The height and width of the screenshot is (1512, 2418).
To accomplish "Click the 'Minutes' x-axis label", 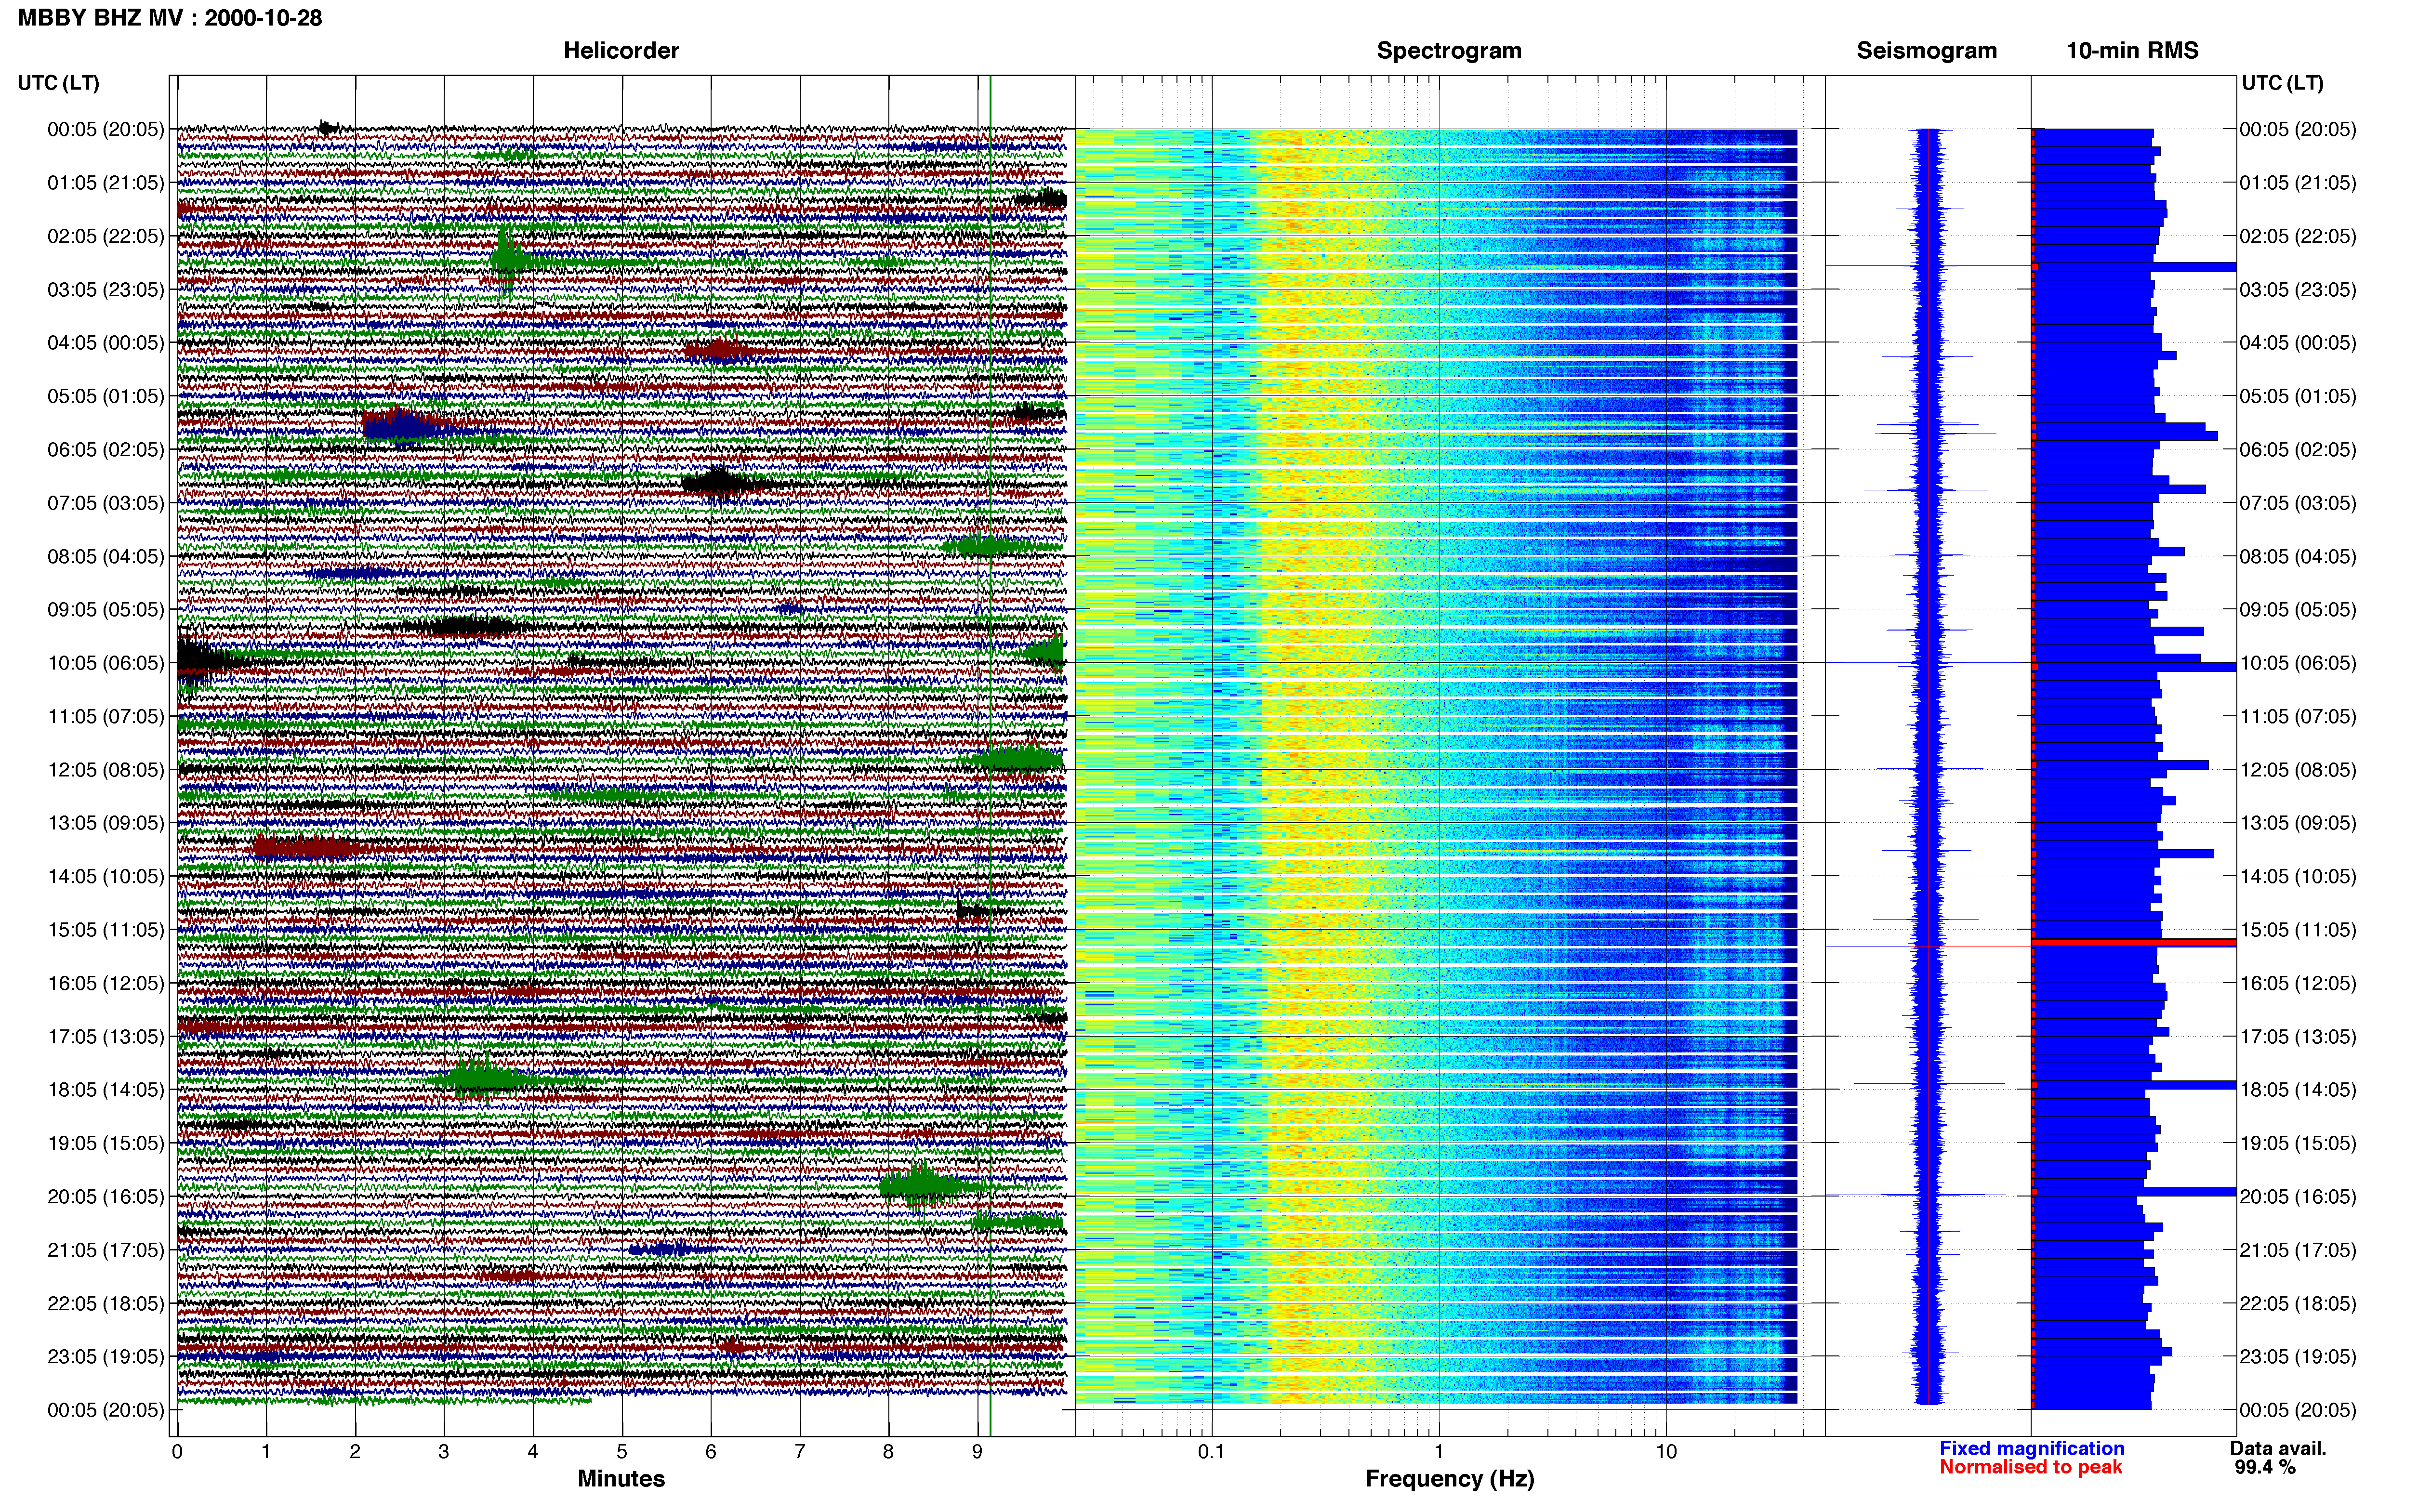I will pos(621,1478).
